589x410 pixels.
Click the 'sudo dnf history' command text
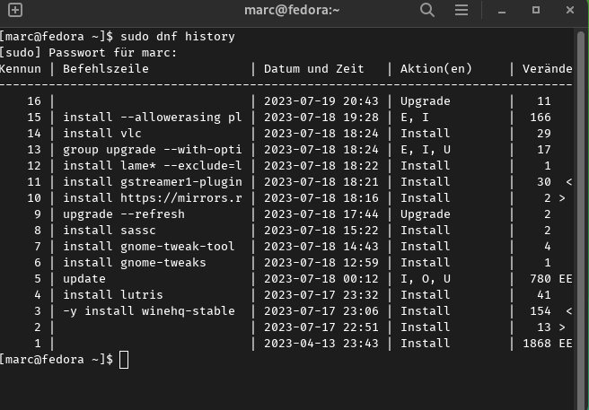point(177,37)
